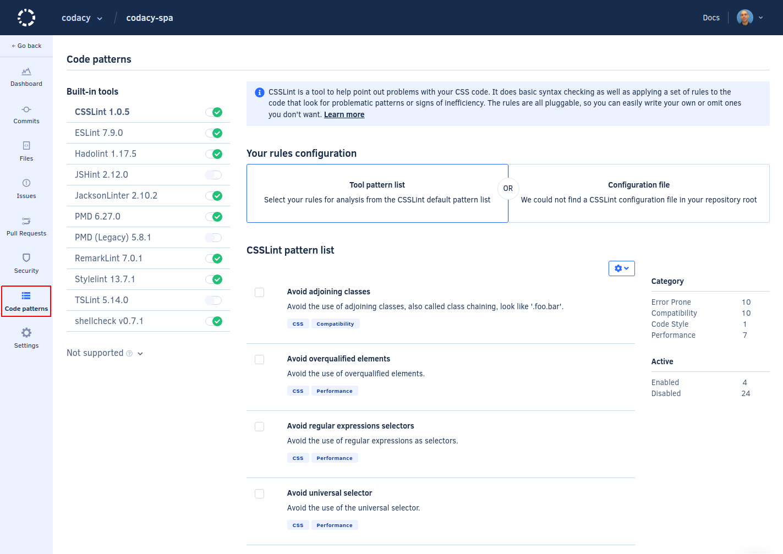Toggle shellcheck v0.7.1 switch
The height and width of the screenshot is (554, 783).
(213, 321)
